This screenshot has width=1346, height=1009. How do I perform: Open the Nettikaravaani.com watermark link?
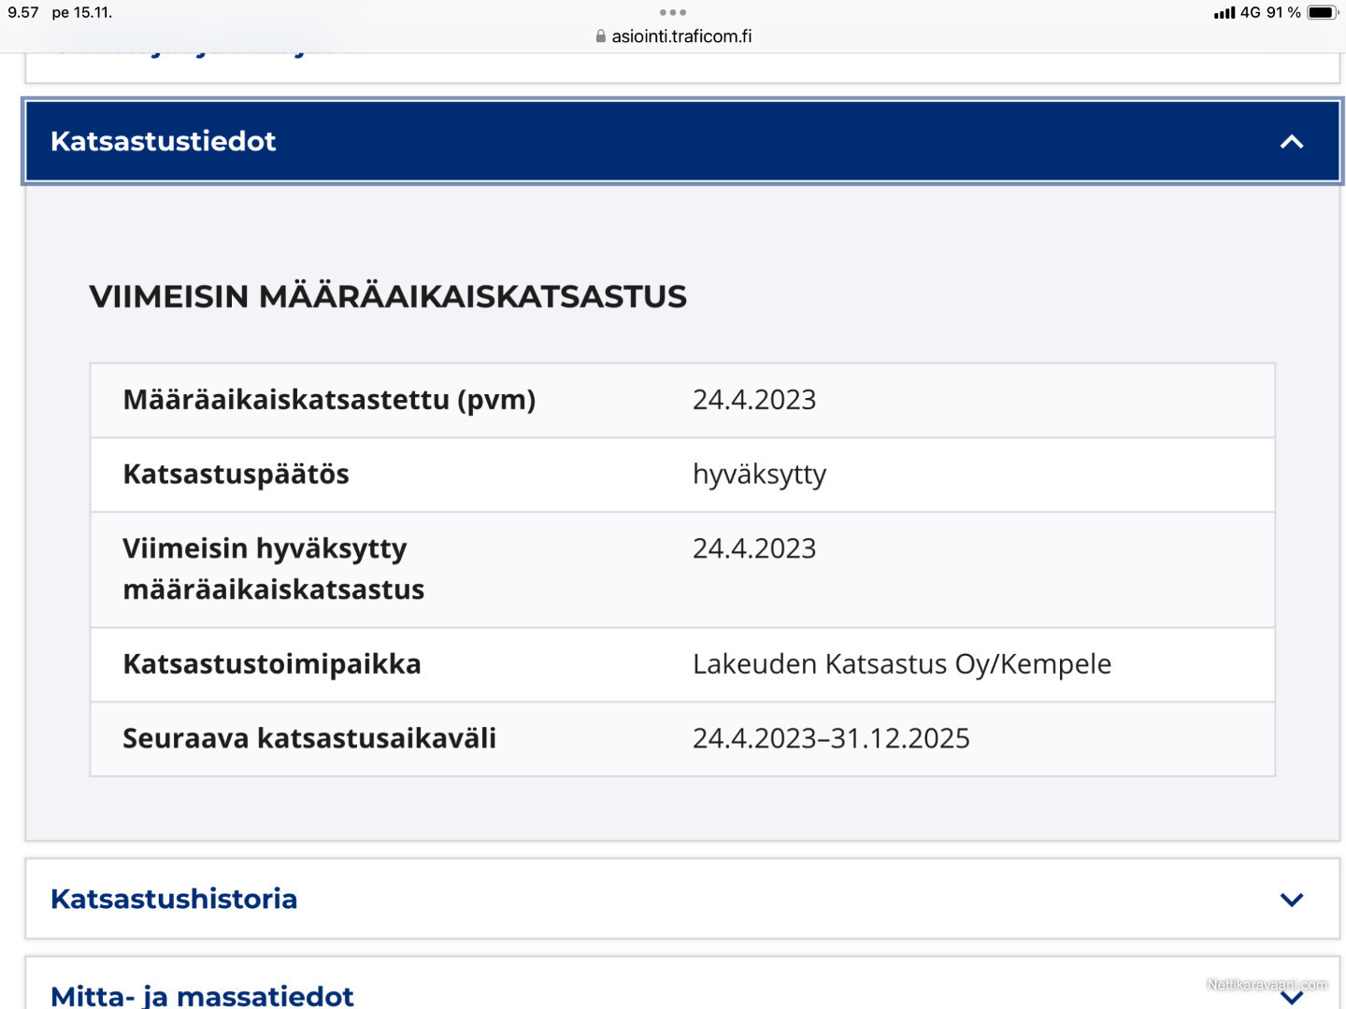click(x=1267, y=984)
